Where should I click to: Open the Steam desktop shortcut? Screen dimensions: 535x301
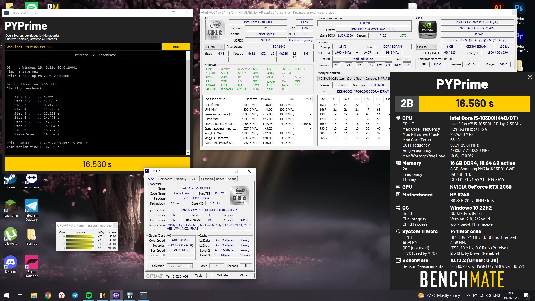tap(10, 181)
